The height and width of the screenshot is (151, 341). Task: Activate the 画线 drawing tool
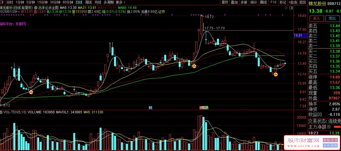[263, 2]
